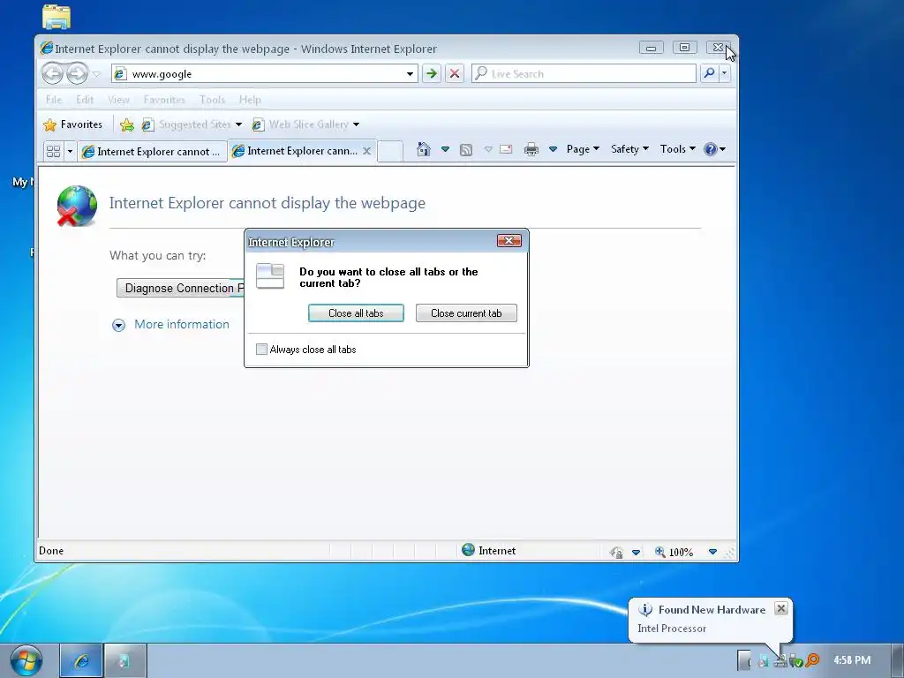Click the desktop folder icon
904x678 pixels.
(x=56, y=17)
